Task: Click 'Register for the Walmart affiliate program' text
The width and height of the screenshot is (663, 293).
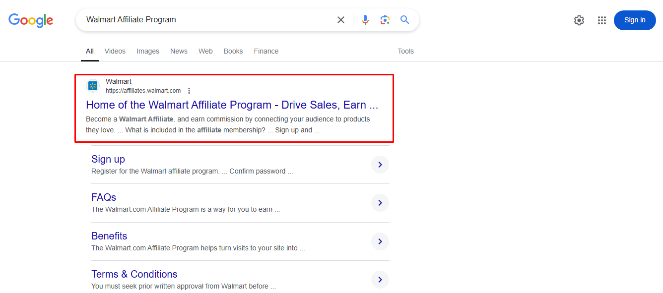Action: [155, 171]
